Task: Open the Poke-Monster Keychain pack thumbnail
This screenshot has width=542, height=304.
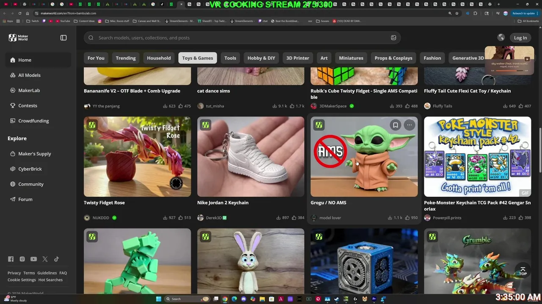Action: (x=478, y=157)
